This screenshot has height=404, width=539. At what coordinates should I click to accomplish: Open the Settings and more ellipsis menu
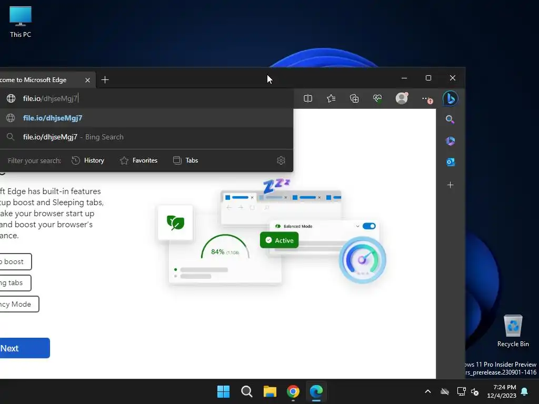[x=426, y=99]
